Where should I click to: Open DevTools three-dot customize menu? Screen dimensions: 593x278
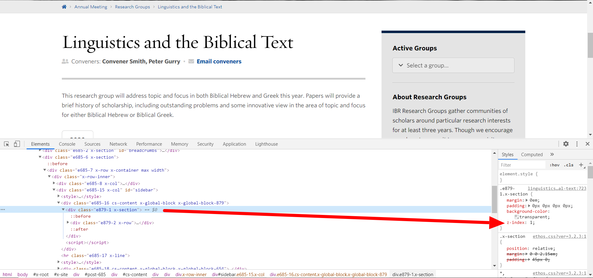(577, 144)
